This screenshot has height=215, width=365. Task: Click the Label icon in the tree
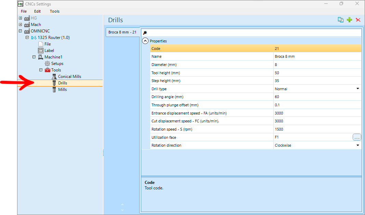point(40,51)
